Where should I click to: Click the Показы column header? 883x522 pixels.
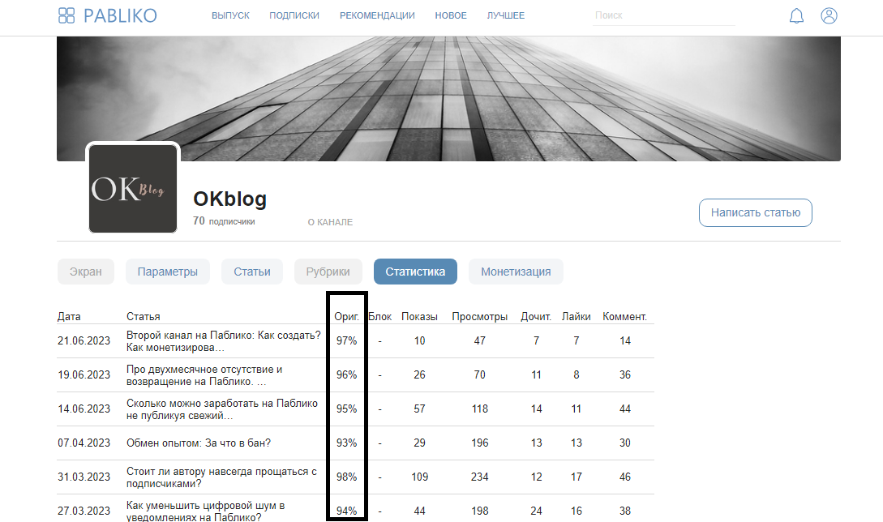click(x=419, y=316)
